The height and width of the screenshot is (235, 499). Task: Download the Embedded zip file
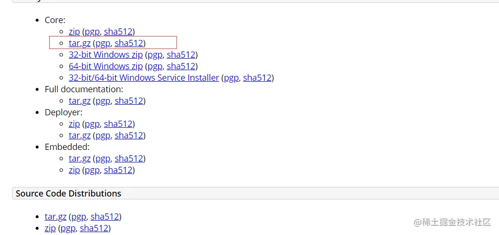coord(74,170)
